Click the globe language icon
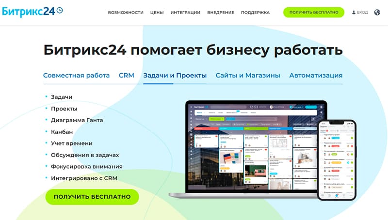This screenshot has width=388, height=220. pyautogui.click(x=377, y=13)
